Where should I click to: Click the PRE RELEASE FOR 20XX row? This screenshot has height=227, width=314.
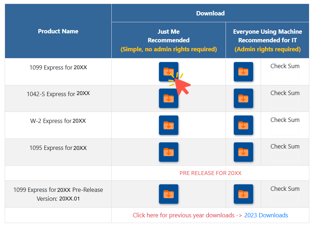(210, 173)
